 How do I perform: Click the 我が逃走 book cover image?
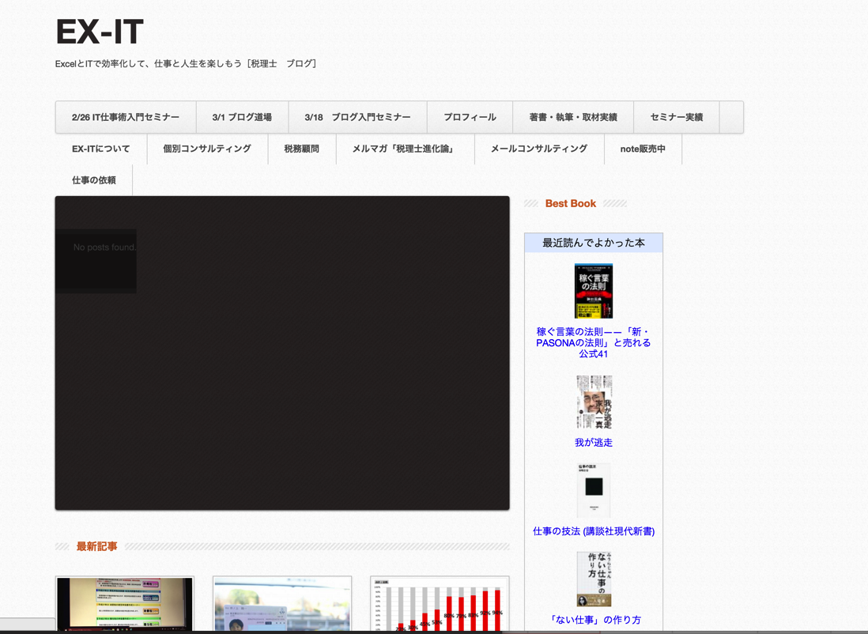click(x=594, y=402)
